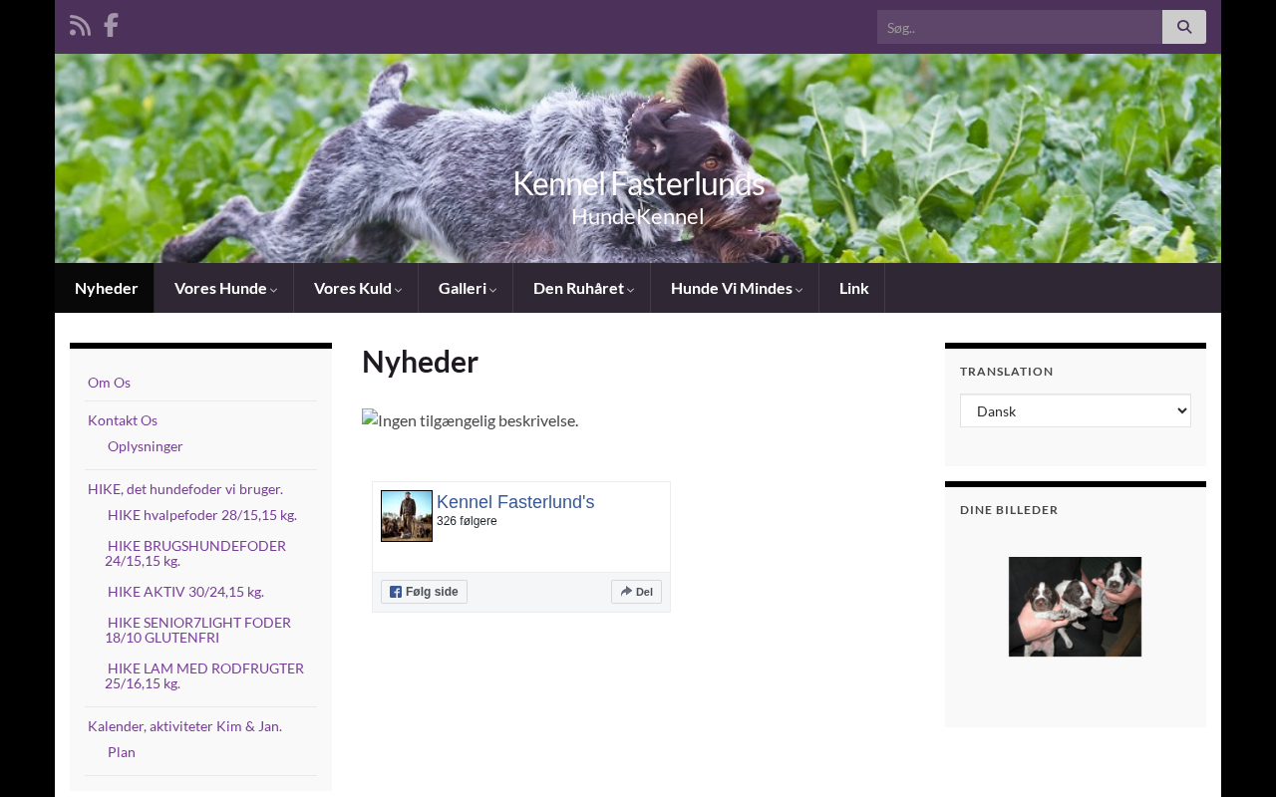Screen dimensions: 1276x797
Task: Open the Dansk translation dropdown
Action: [x=1076, y=410]
